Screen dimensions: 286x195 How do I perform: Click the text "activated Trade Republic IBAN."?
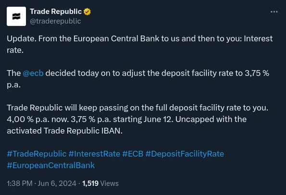click(x=64, y=131)
